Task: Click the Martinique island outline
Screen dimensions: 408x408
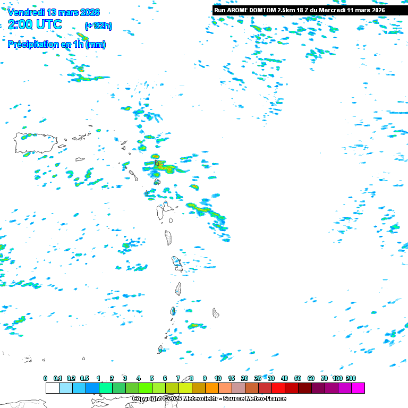Action: (x=177, y=263)
